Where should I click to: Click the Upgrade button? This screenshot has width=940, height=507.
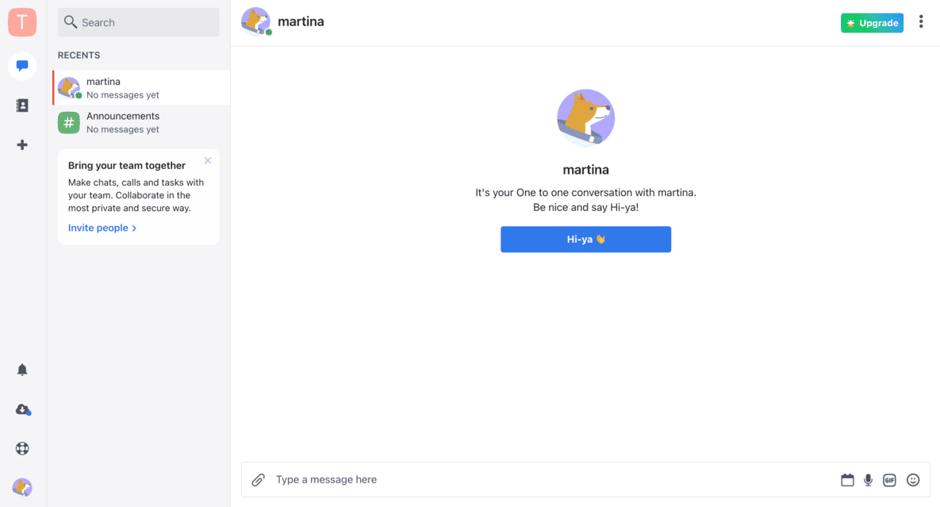click(x=872, y=23)
